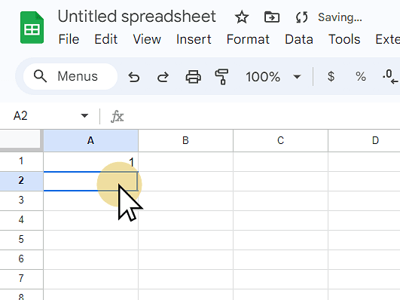The width and height of the screenshot is (400, 300).
Task: Select row 6 header
Action: coord(21,259)
